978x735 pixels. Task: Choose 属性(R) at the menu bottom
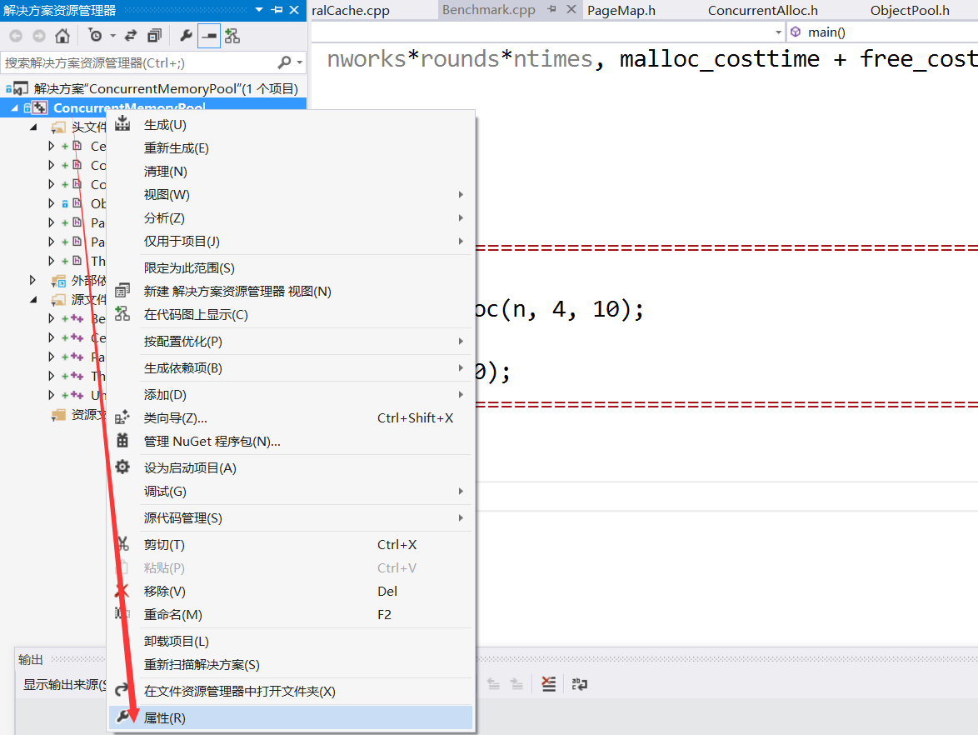coord(291,718)
